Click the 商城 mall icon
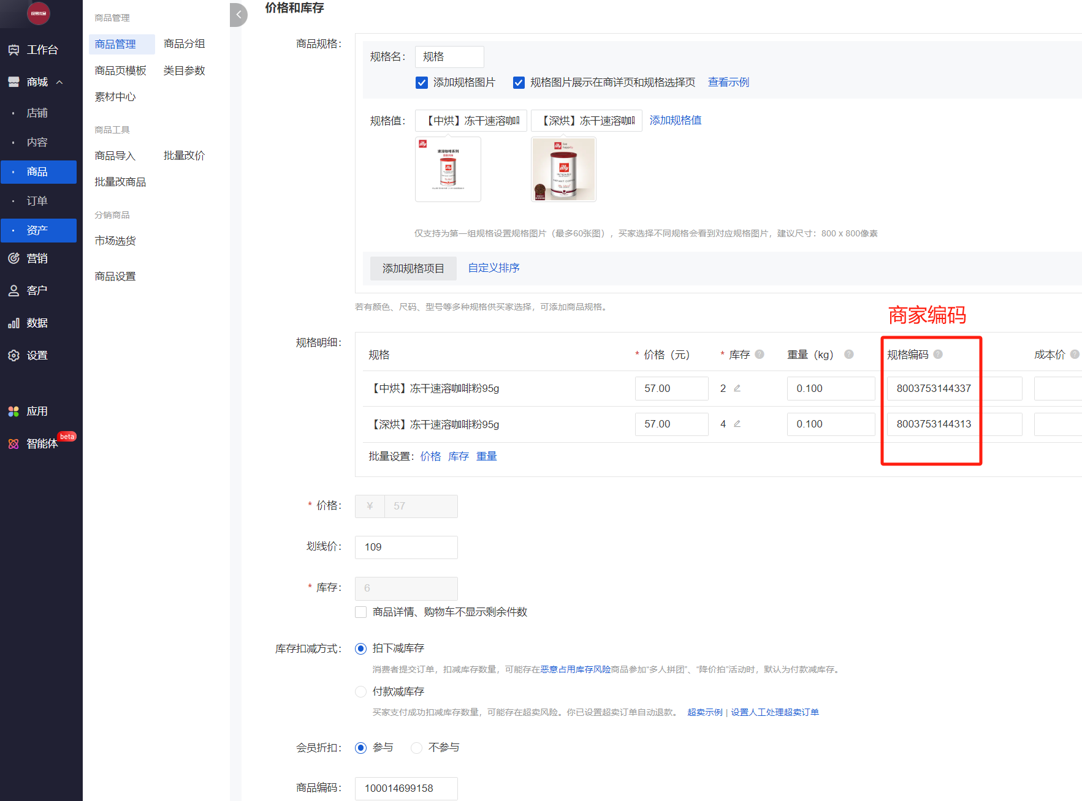This screenshot has height=801, width=1082. pyautogui.click(x=13, y=82)
